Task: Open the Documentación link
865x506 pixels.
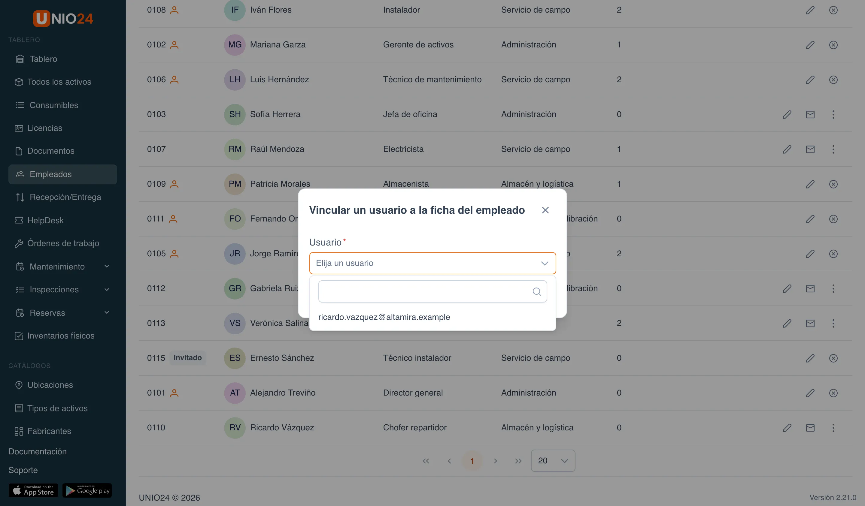Action: coord(38,451)
